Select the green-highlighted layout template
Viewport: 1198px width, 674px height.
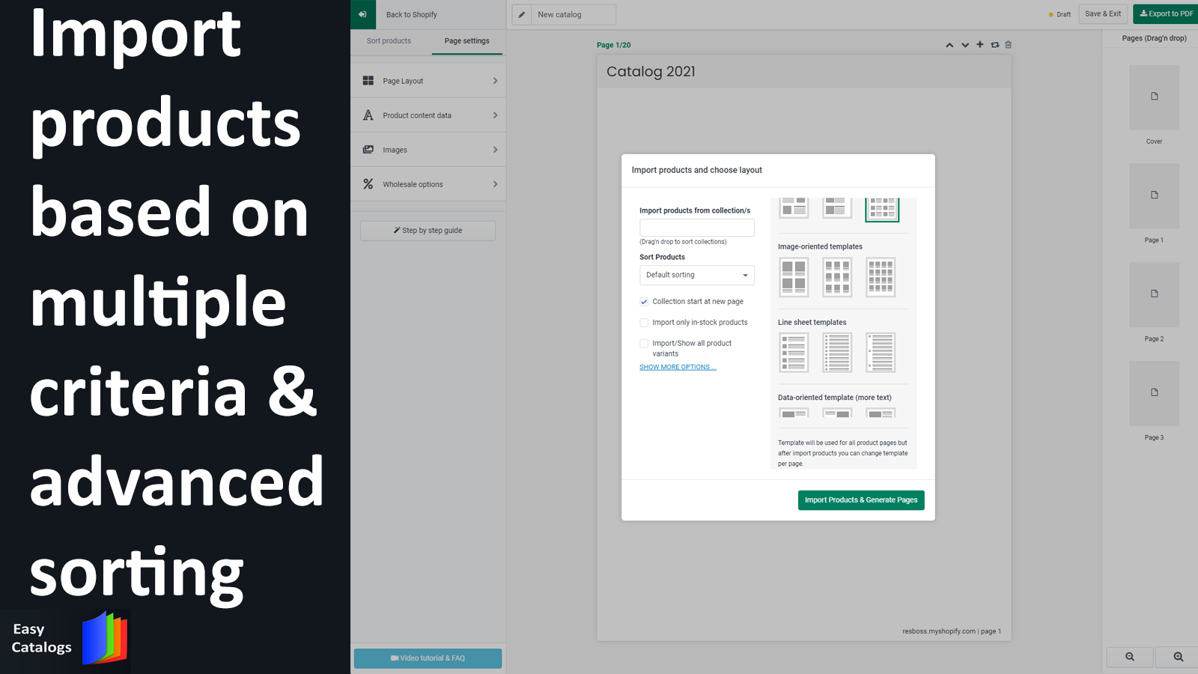pos(882,209)
